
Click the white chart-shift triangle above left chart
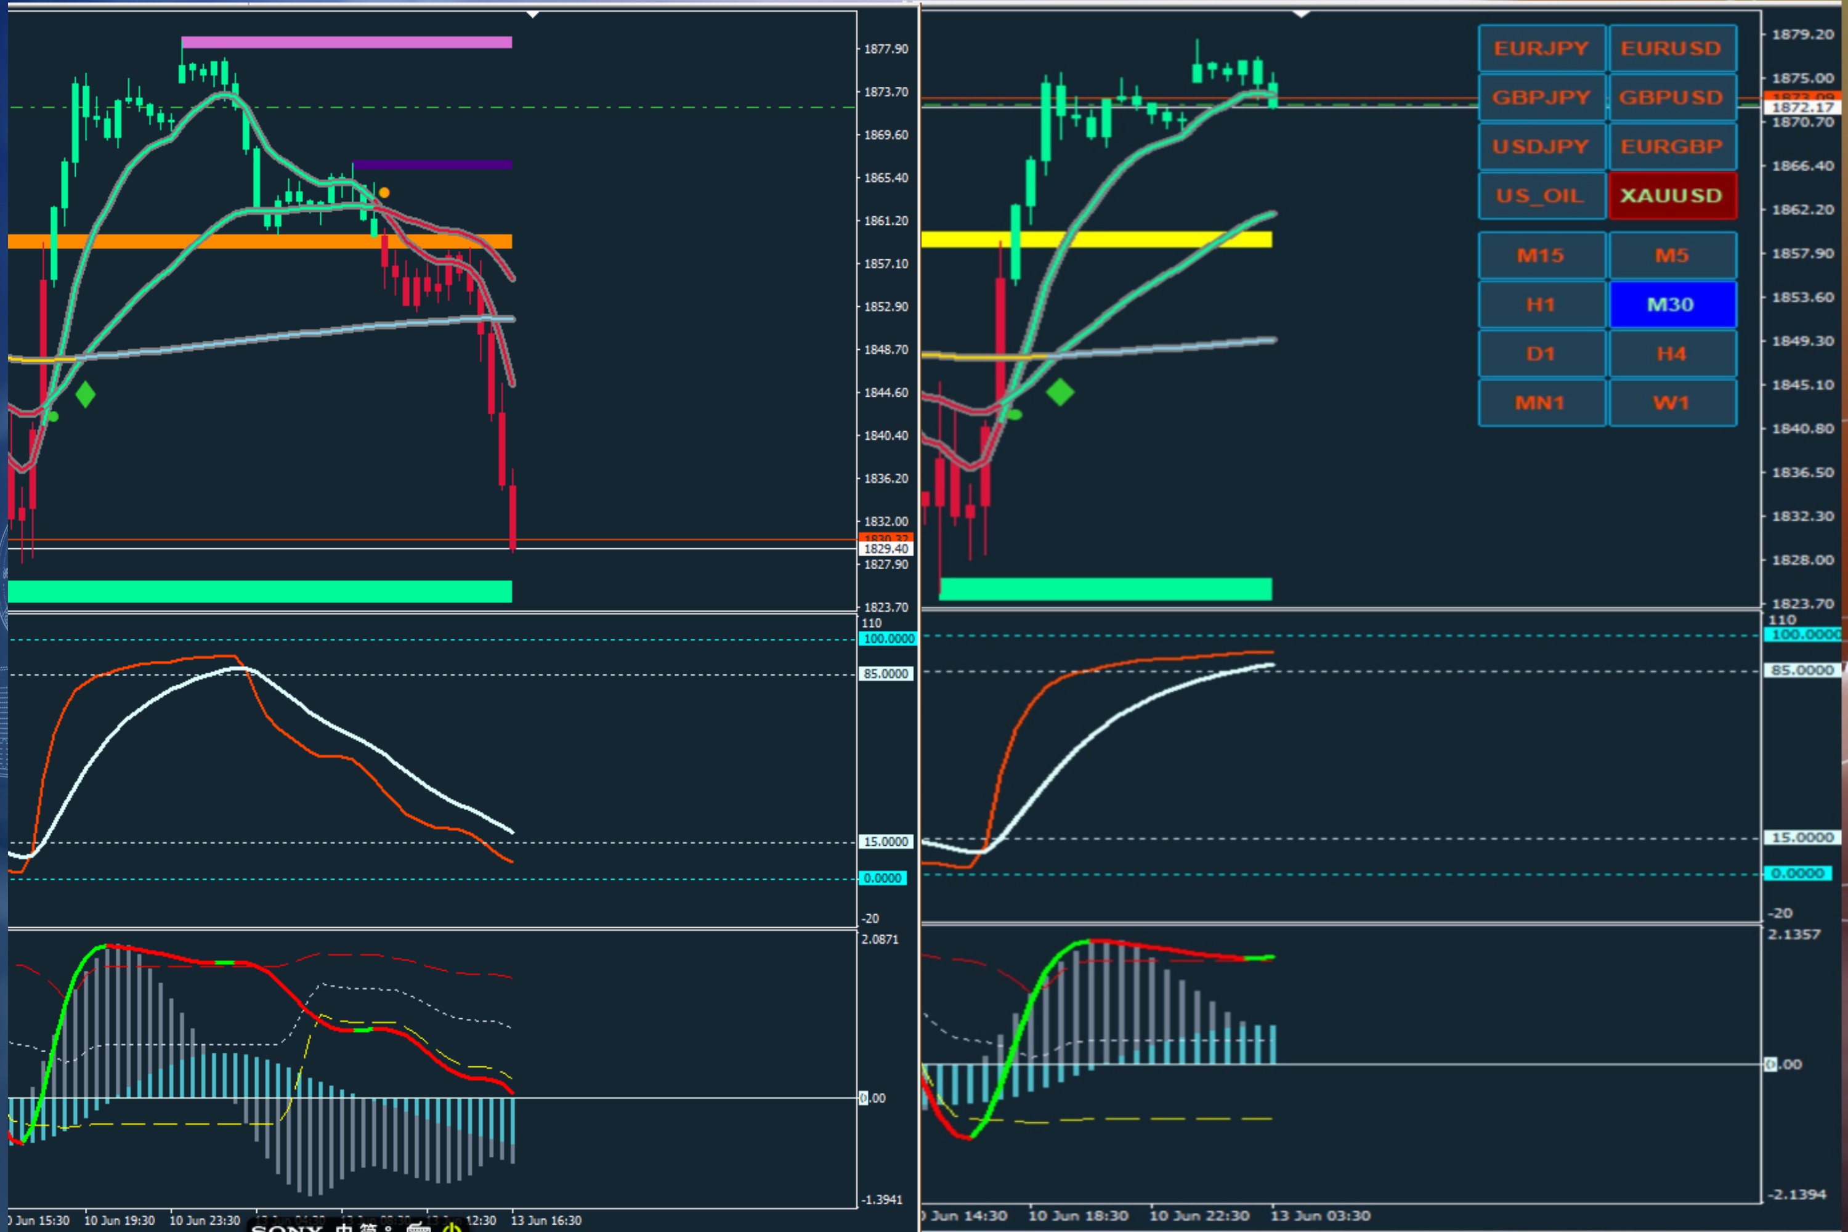pyautogui.click(x=533, y=14)
